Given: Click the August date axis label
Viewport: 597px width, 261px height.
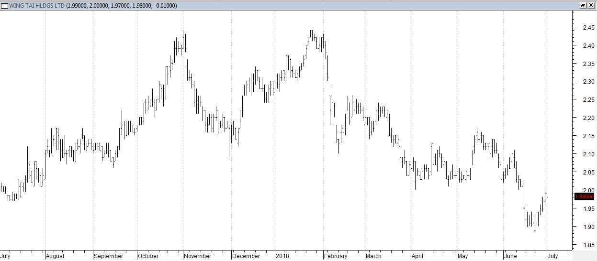Looking at the screenshot, I should (55, 256).
